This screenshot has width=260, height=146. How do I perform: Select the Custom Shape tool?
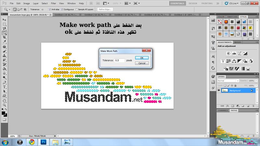click(x=4, y=96)
